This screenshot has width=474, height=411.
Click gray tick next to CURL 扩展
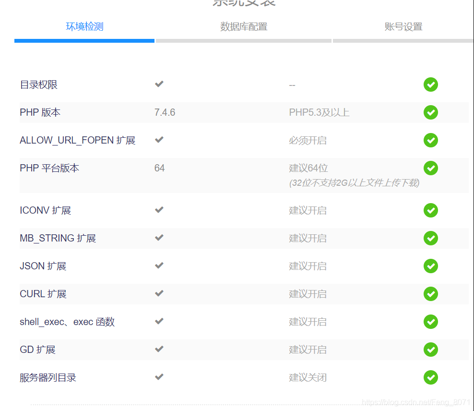[x=159, y=293]
